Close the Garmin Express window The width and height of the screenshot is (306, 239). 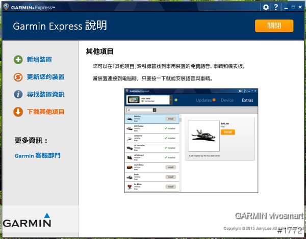point(300,7)
